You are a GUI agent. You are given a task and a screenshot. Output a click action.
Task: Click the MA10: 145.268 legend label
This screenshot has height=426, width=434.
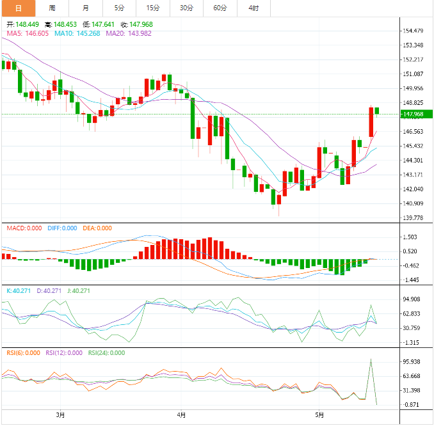point(77,33)
